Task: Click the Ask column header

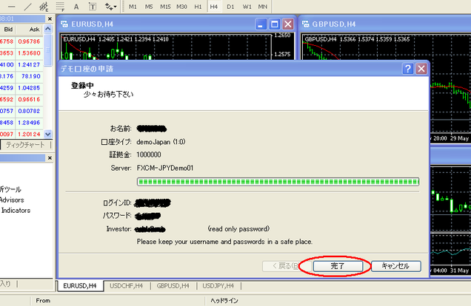Action: [x=30, y=29]
